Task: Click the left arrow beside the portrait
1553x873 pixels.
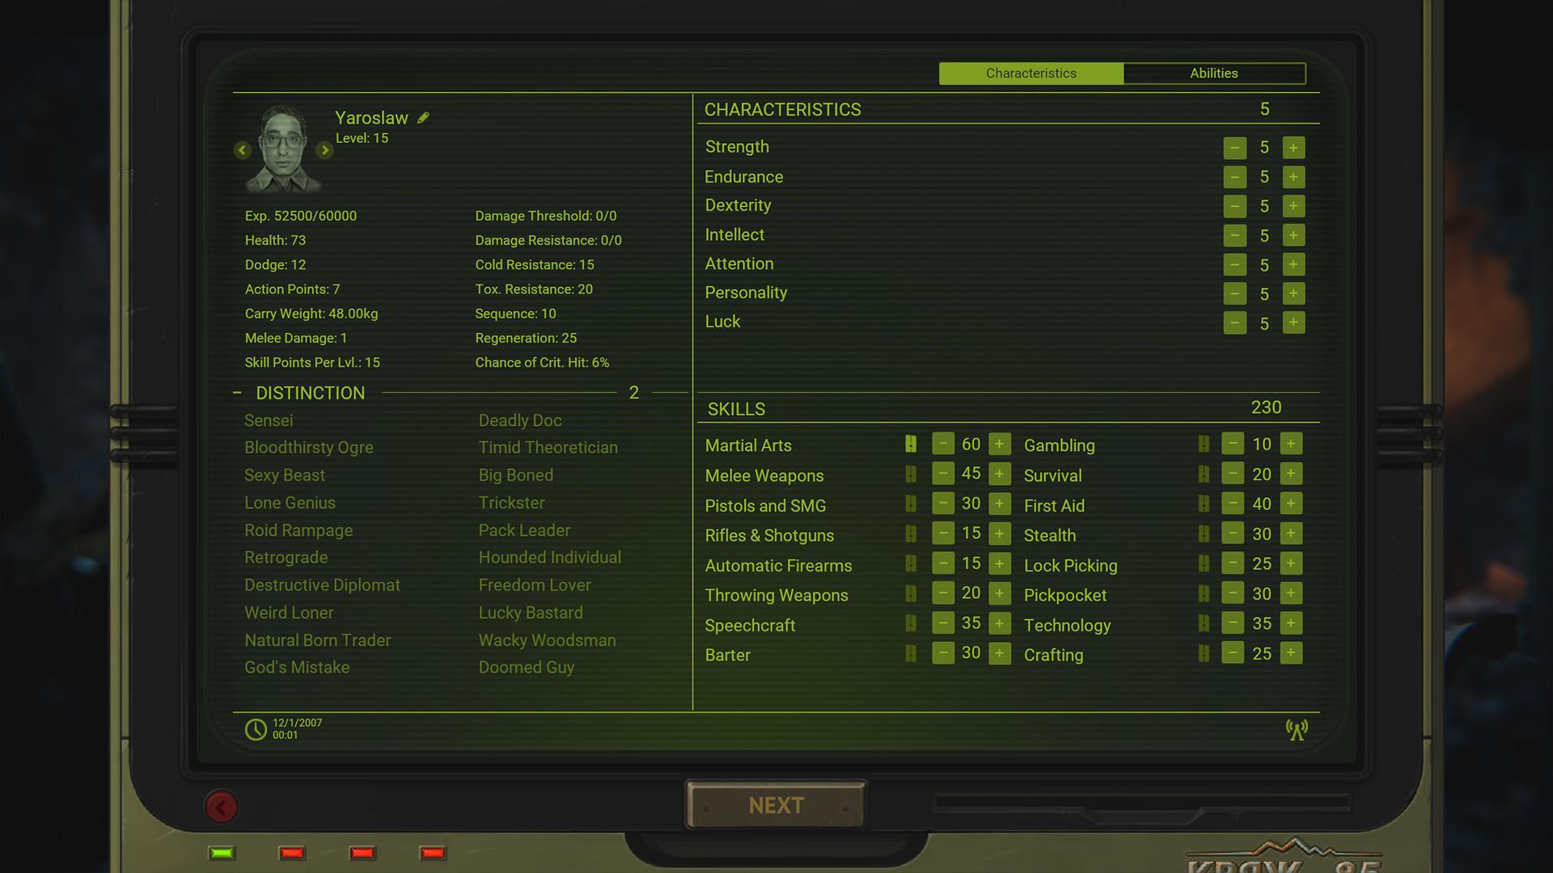Action: (x=243, y=150)
